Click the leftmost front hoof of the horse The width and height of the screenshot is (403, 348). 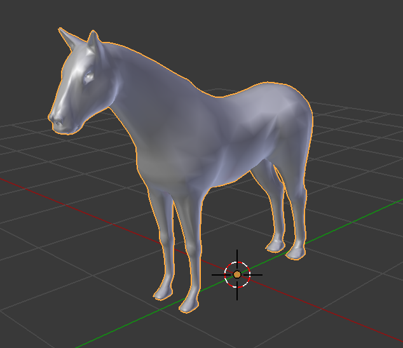pyautogui.click(x=161, y=292)
